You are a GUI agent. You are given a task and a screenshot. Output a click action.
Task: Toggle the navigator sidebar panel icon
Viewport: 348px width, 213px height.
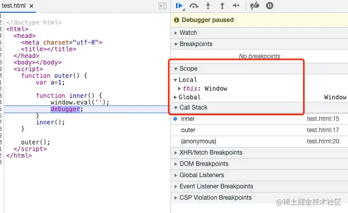pyautogui.click(x=162, y=6)
